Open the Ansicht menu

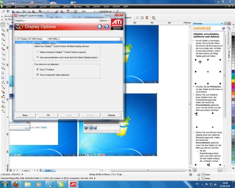pos(32,6)
